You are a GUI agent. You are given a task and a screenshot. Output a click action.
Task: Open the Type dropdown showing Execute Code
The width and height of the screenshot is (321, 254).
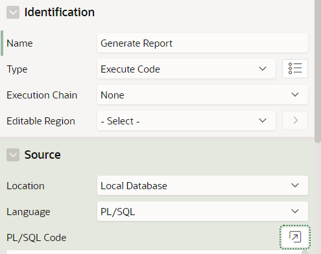click(x=186, y=69)
